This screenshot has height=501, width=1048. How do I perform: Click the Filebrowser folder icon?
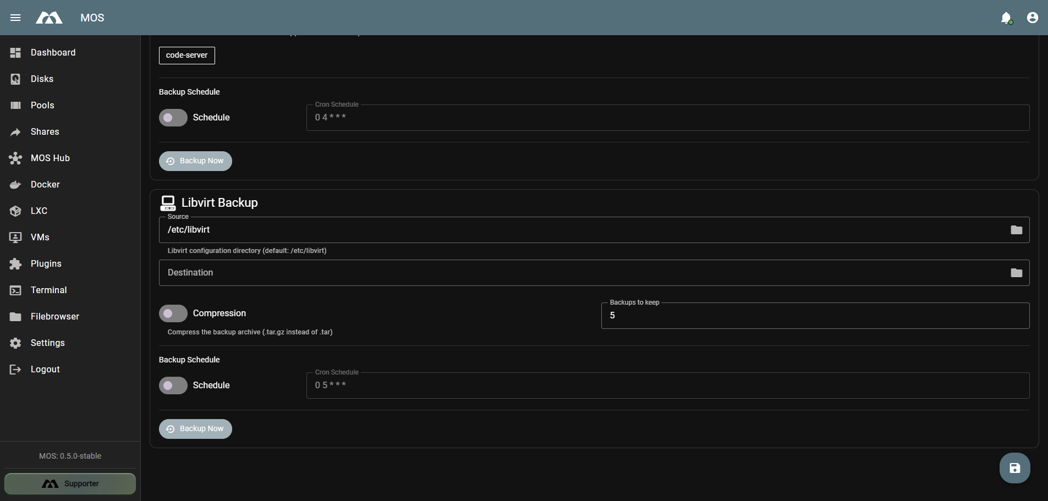pyautogui.click(x=15, y=317)
